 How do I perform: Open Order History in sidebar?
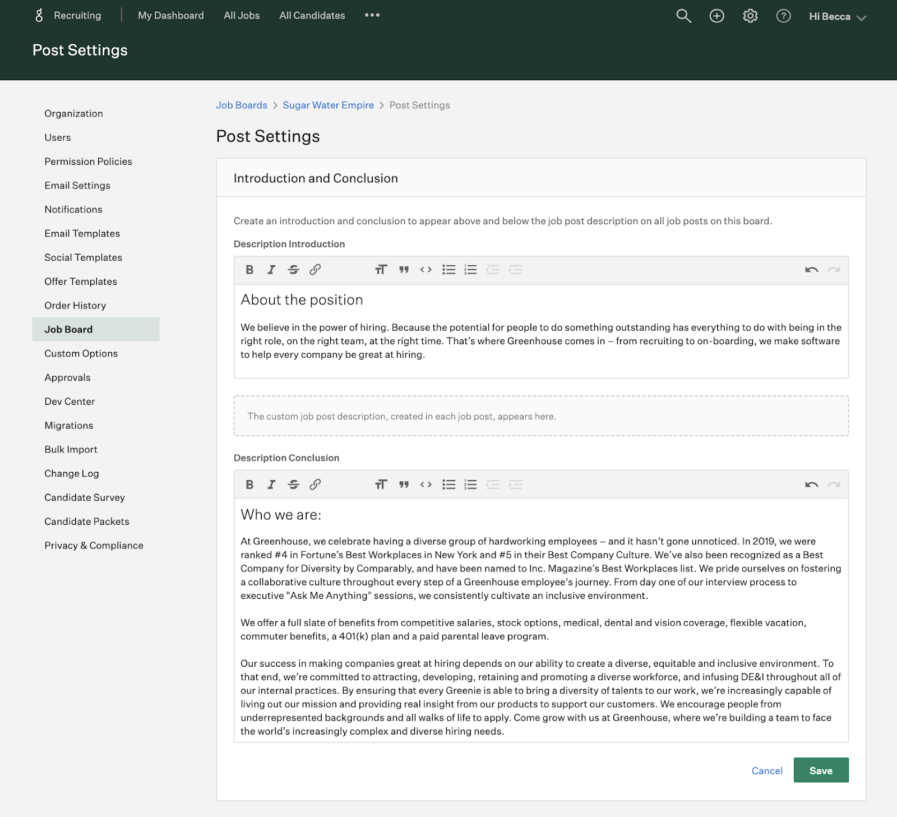coord(75,306)
